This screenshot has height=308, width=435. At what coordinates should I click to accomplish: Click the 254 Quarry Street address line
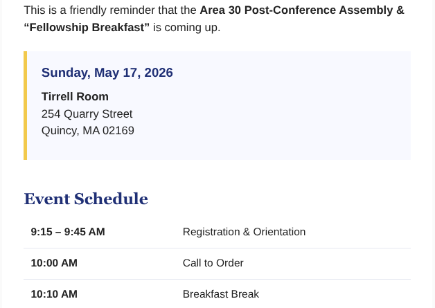tap(87, 114)
